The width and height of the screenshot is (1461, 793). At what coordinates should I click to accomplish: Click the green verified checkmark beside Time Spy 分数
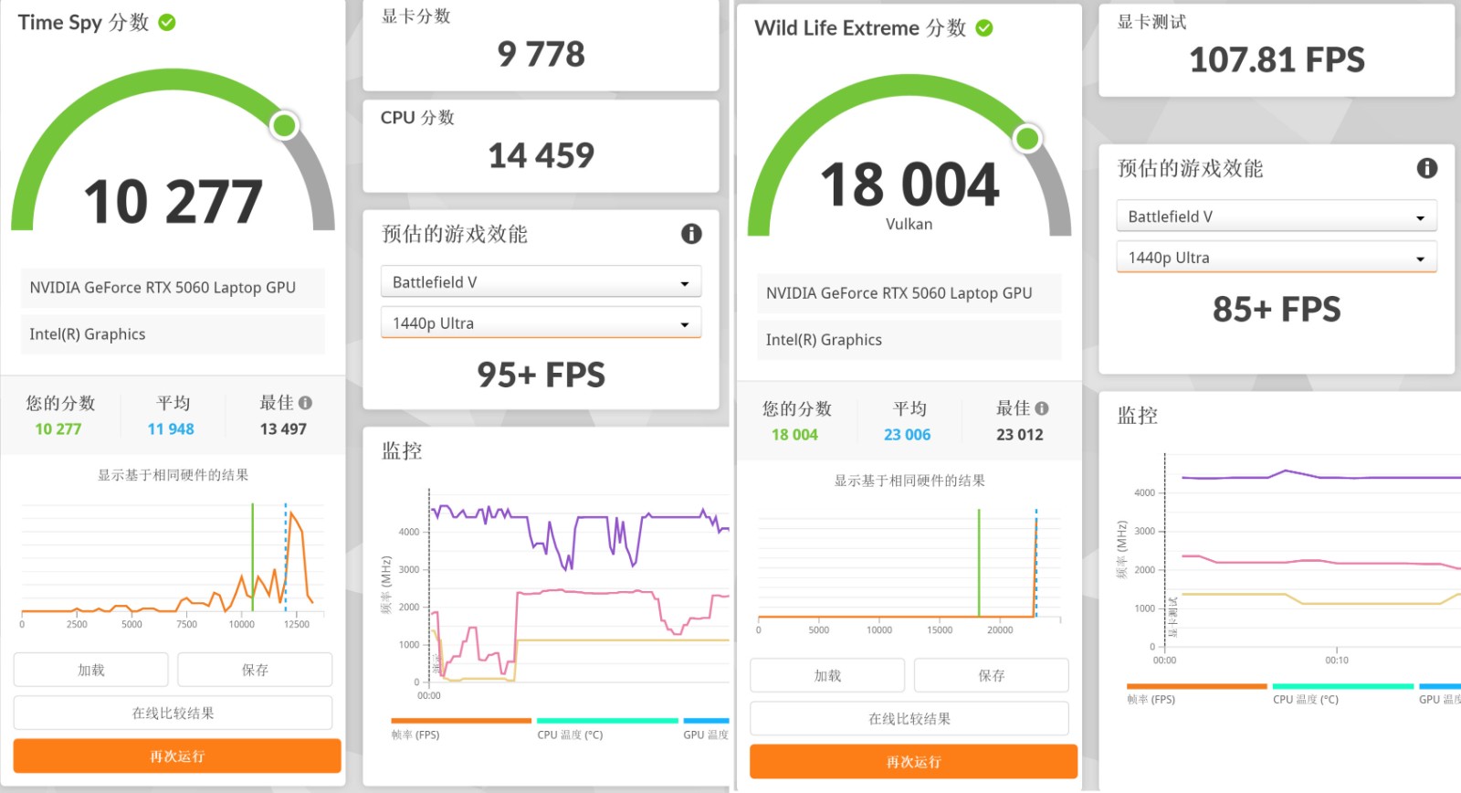pyautogui.click(x=167, y=23)
